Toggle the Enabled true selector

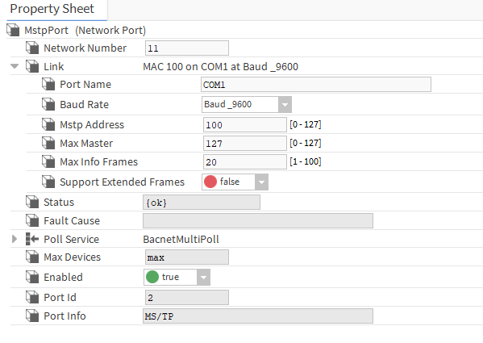(177, 277)
